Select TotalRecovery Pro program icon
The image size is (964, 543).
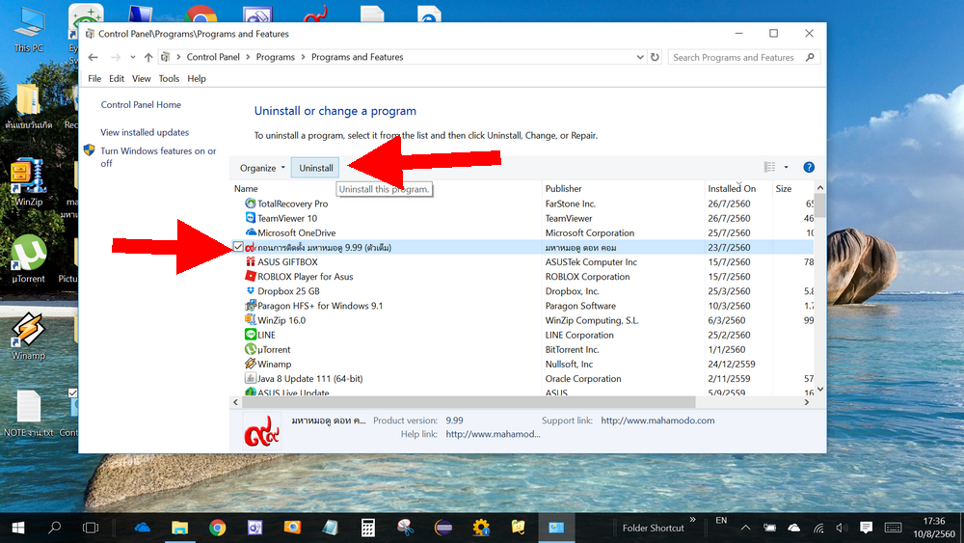[251, 204]
